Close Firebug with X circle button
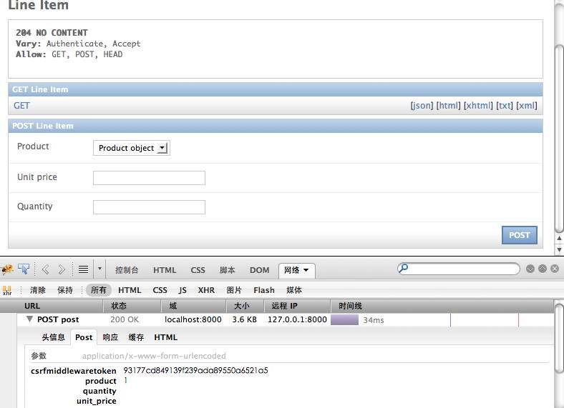 coord(555,269)
